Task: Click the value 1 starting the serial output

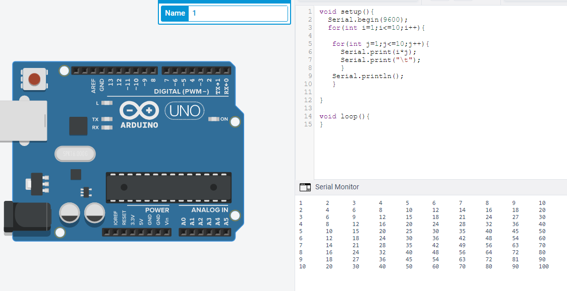Action: point(301,203)
